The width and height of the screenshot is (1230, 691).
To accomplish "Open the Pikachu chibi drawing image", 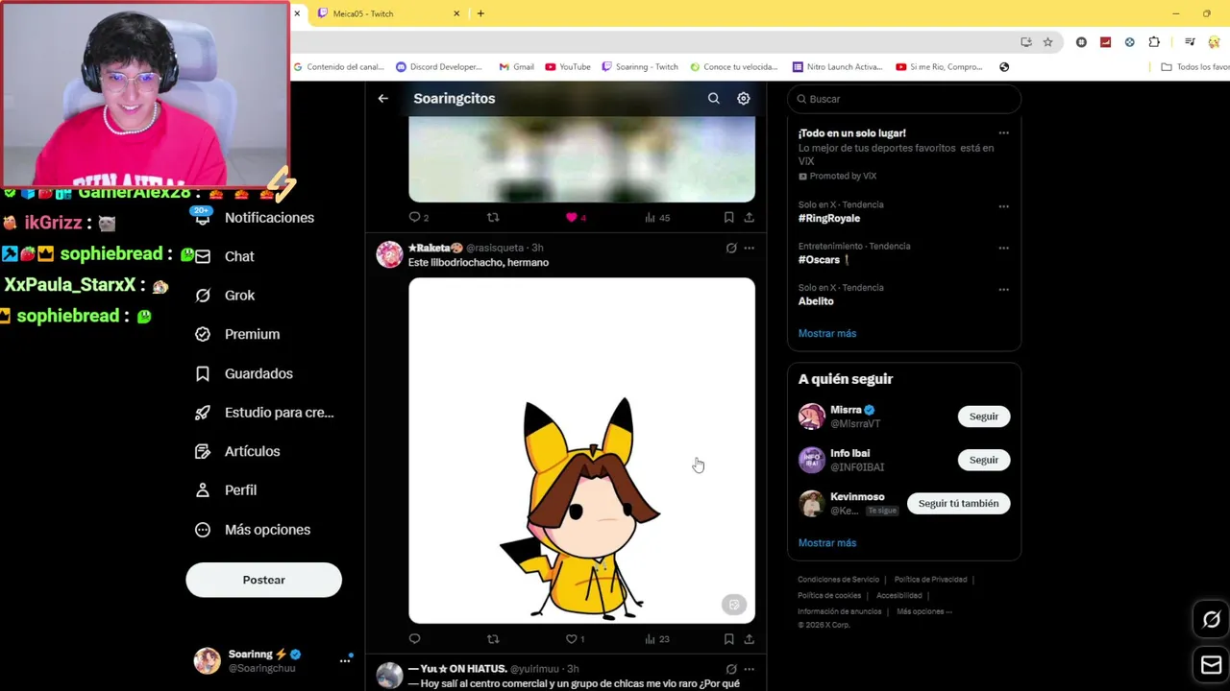I will (581, 450).
